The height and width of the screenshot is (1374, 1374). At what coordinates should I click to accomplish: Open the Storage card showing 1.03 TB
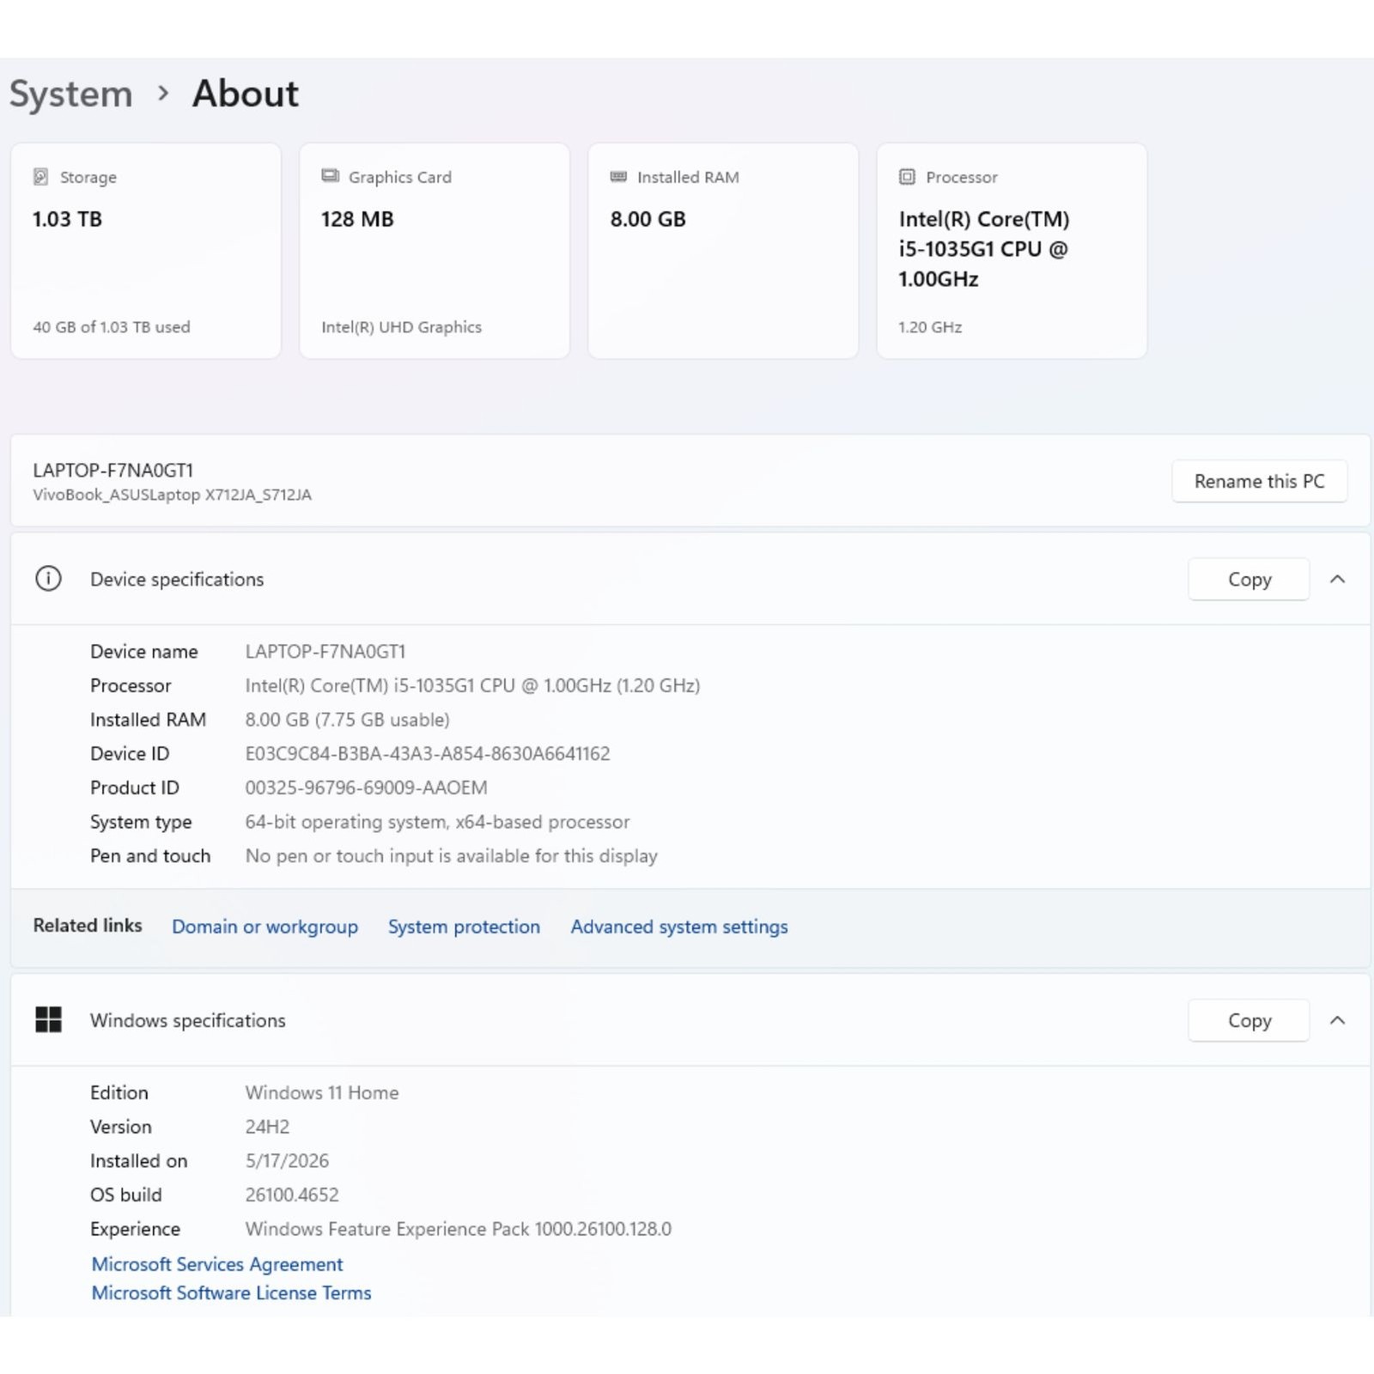tap(146, 251)
